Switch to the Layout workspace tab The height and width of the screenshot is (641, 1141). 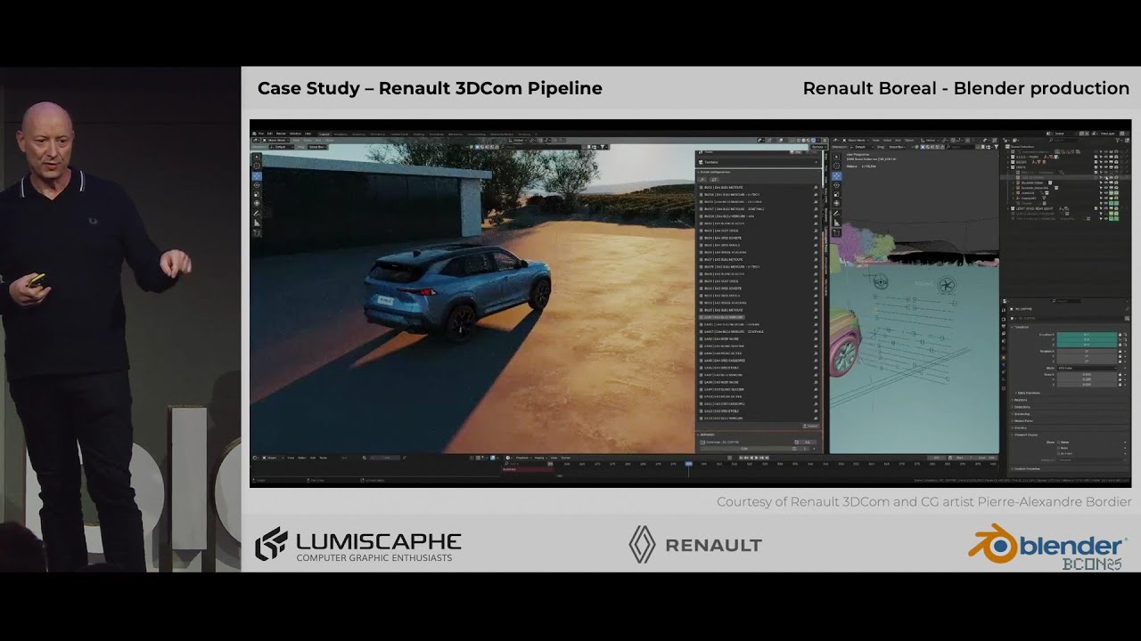tap(324, 134)
